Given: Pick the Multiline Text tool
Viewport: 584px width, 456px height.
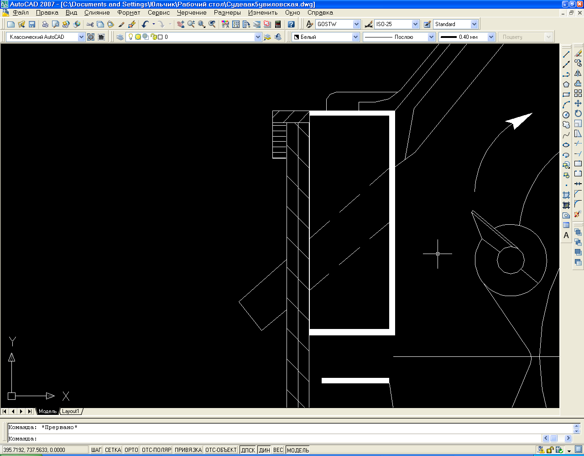Looking at the screenshot, I should 566,236.
